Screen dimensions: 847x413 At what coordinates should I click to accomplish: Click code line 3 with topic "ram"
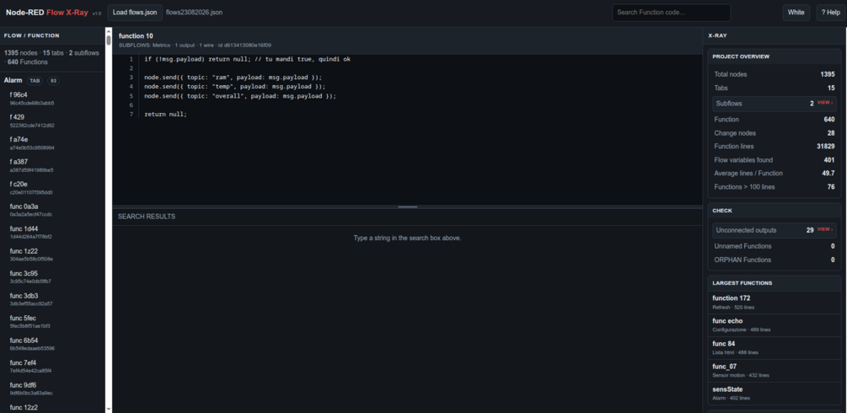pyautogui.click(x=233, y=78)
